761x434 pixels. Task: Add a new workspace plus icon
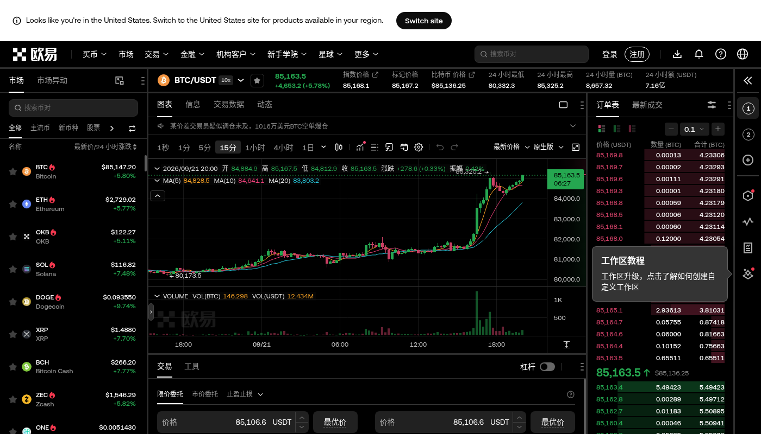click(748, 160)
